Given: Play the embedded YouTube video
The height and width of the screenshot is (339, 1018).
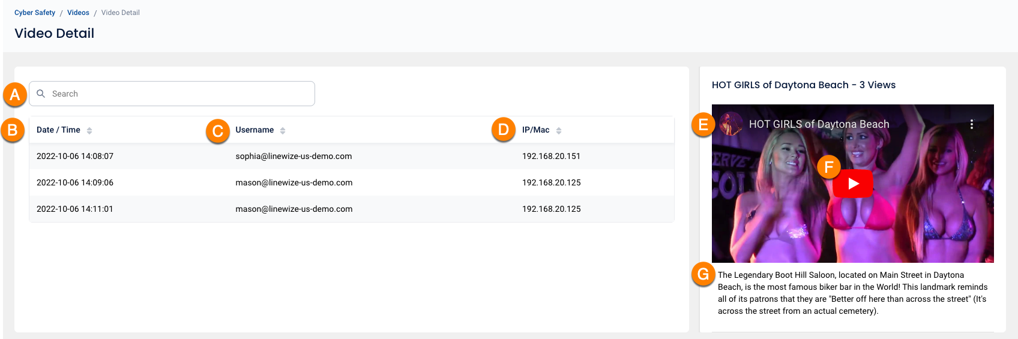Looking at the screenshot, I should click(853, 184).
